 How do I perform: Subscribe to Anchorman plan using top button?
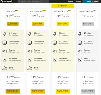[x=38, y=24]
